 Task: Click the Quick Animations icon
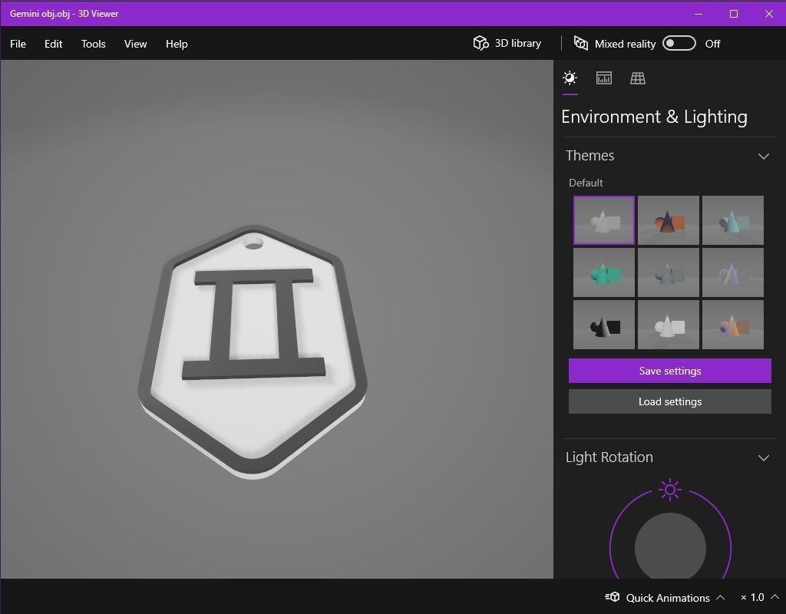tap(612, 597)
